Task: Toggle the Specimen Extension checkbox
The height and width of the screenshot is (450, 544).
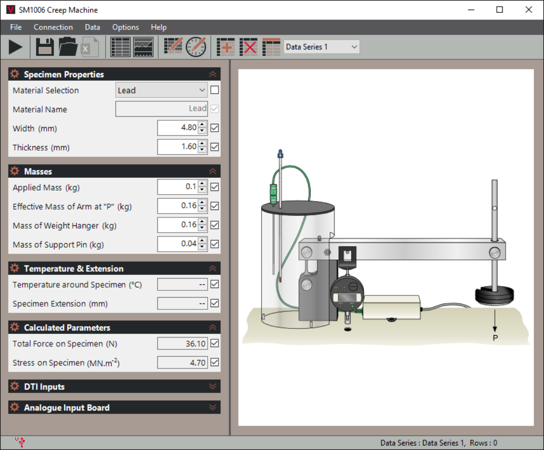Action: click(x=214, y=303)
